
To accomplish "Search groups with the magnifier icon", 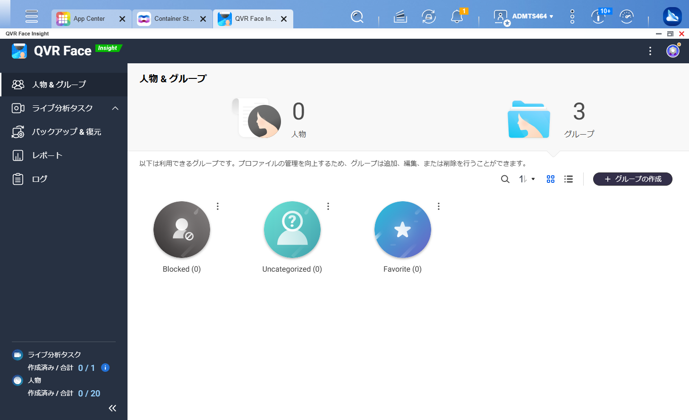I will pyautogui.click(x=505, y=179).
